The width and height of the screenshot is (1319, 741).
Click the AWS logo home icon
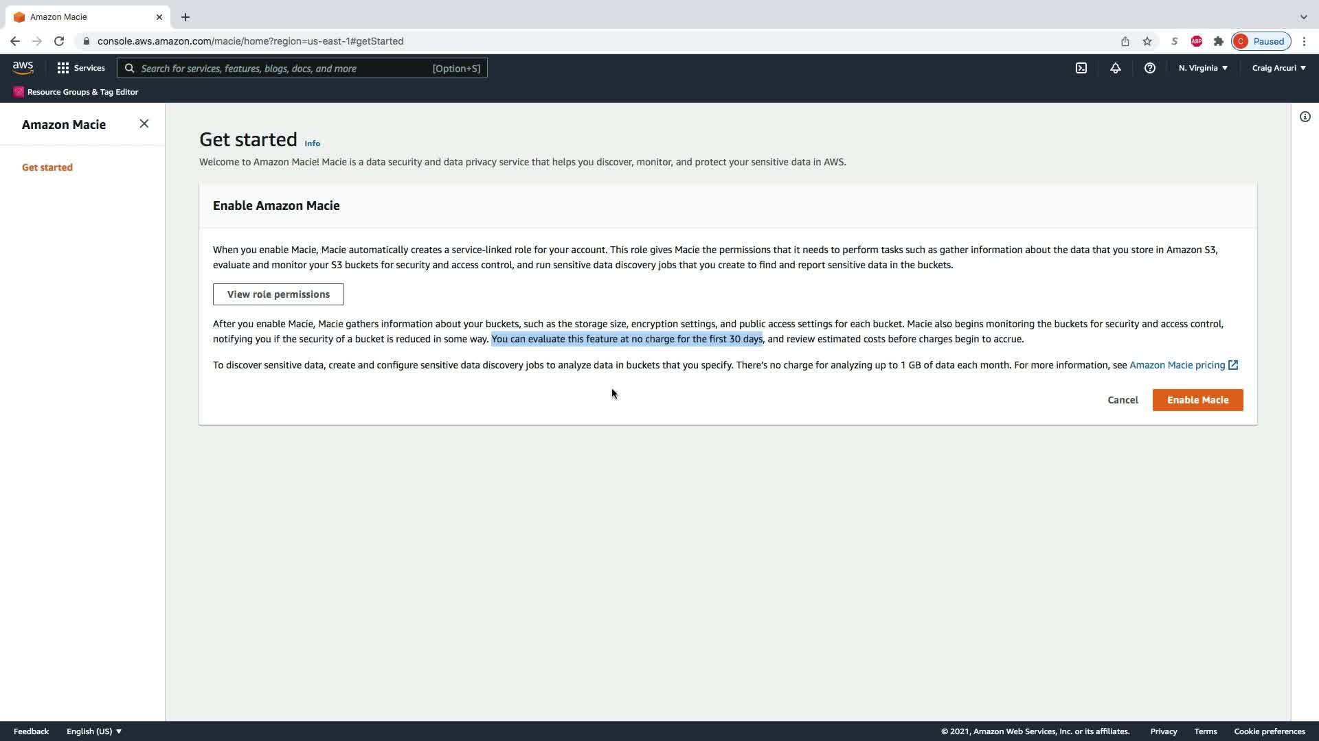(x=23, y=68)
